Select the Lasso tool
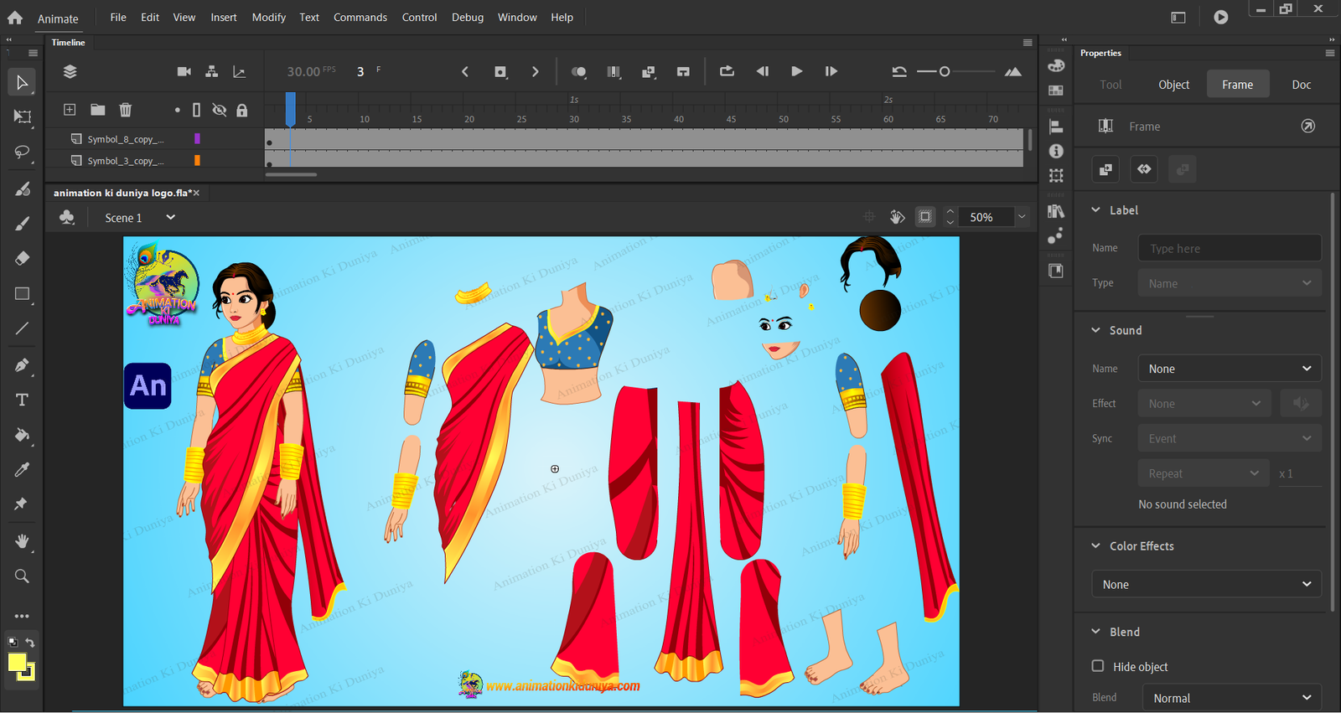The width and height of the screenshot is (1341, 713). pyautogui.click(x=23, y=152)
